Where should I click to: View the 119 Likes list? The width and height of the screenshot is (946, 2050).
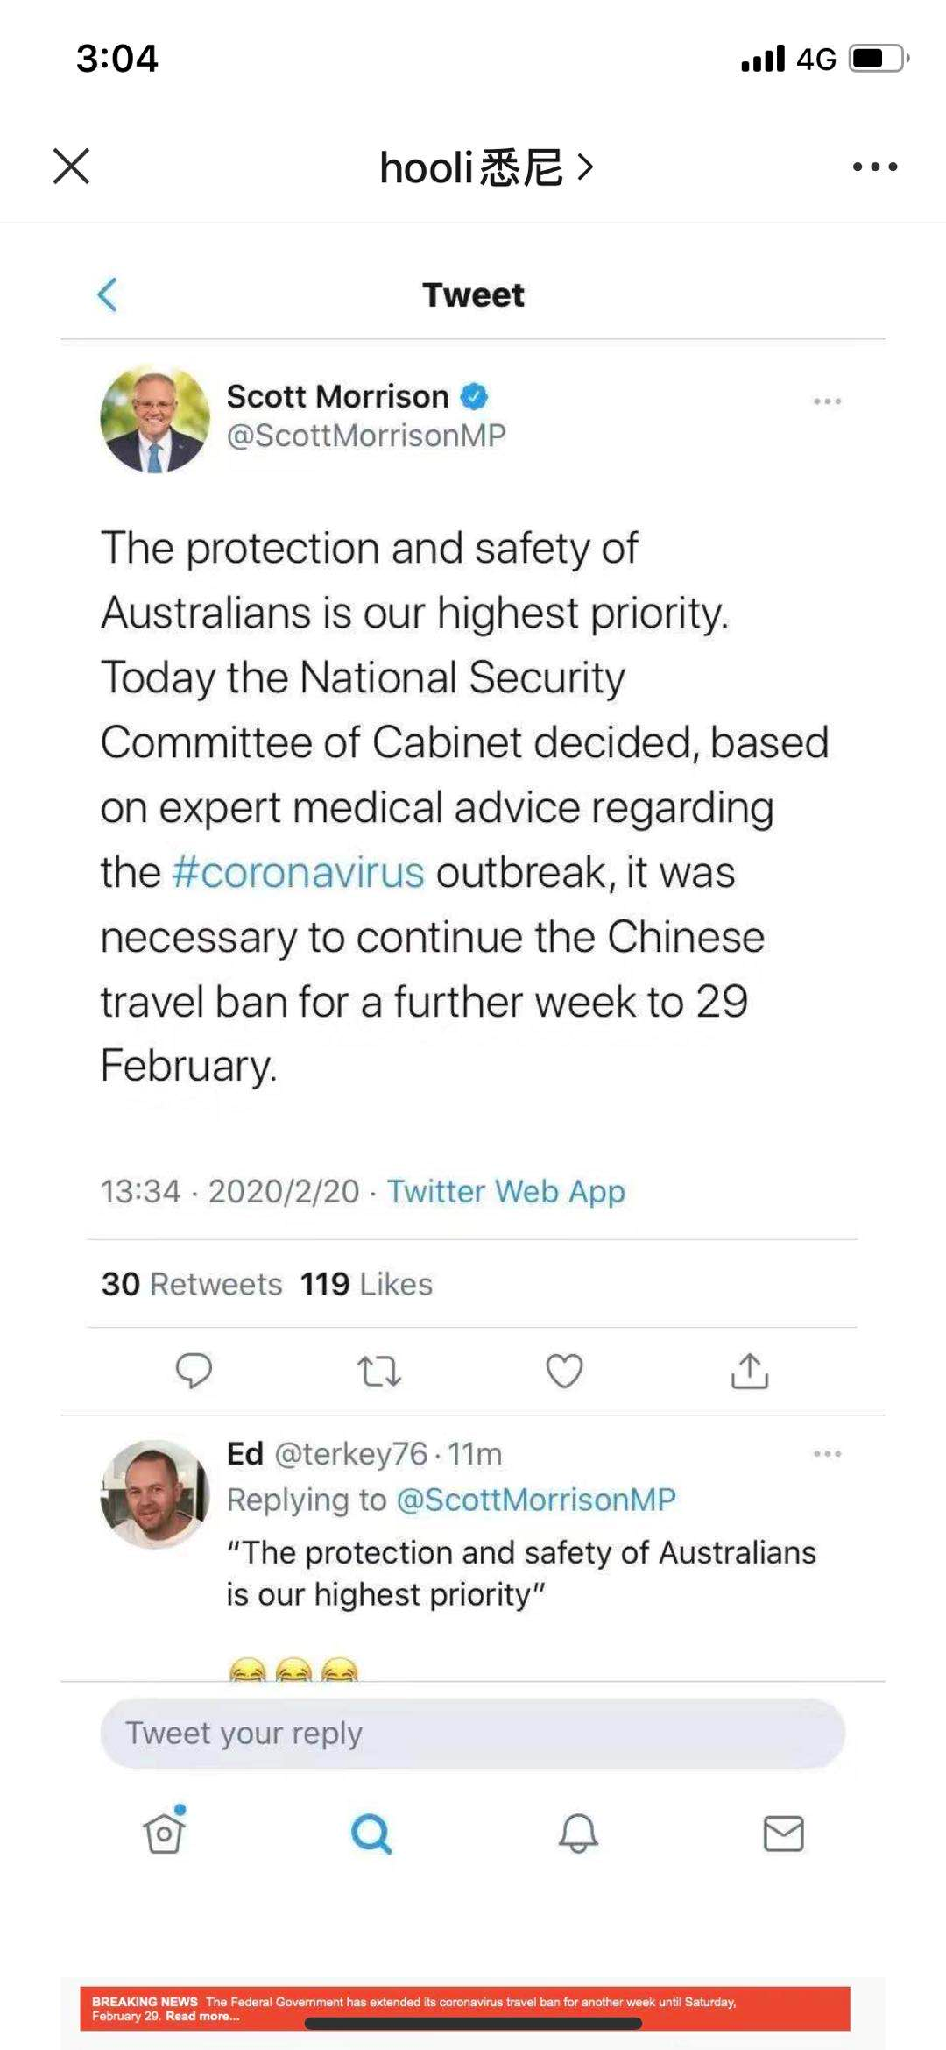[x=366, y=1284]
